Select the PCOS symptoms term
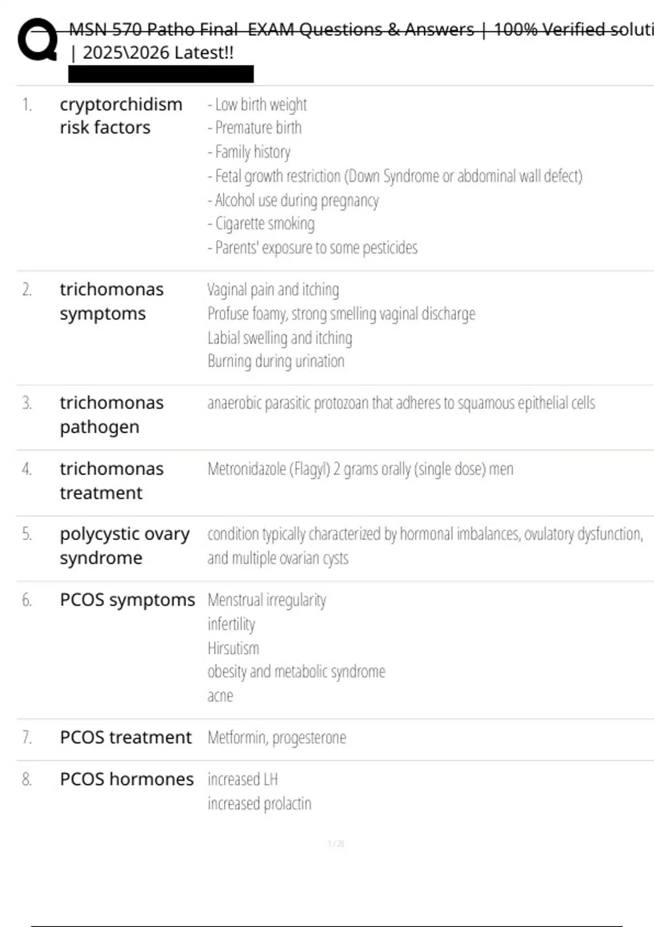Image resolution: width=654 pixels, height=927 pixels. tap(128, 600)
